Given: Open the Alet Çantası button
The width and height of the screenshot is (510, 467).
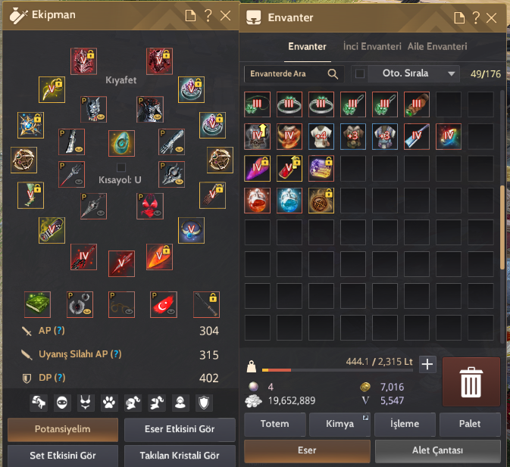Looking at the screenshot, I should point(437,450).
